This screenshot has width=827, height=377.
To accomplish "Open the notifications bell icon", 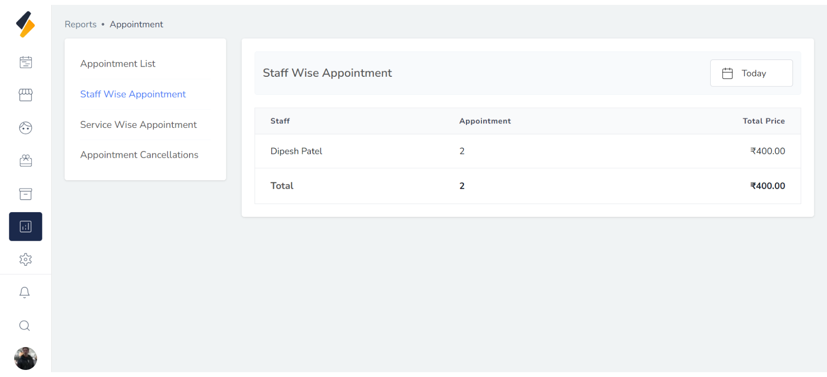I will pyautogui.click(x=25, y=292).
